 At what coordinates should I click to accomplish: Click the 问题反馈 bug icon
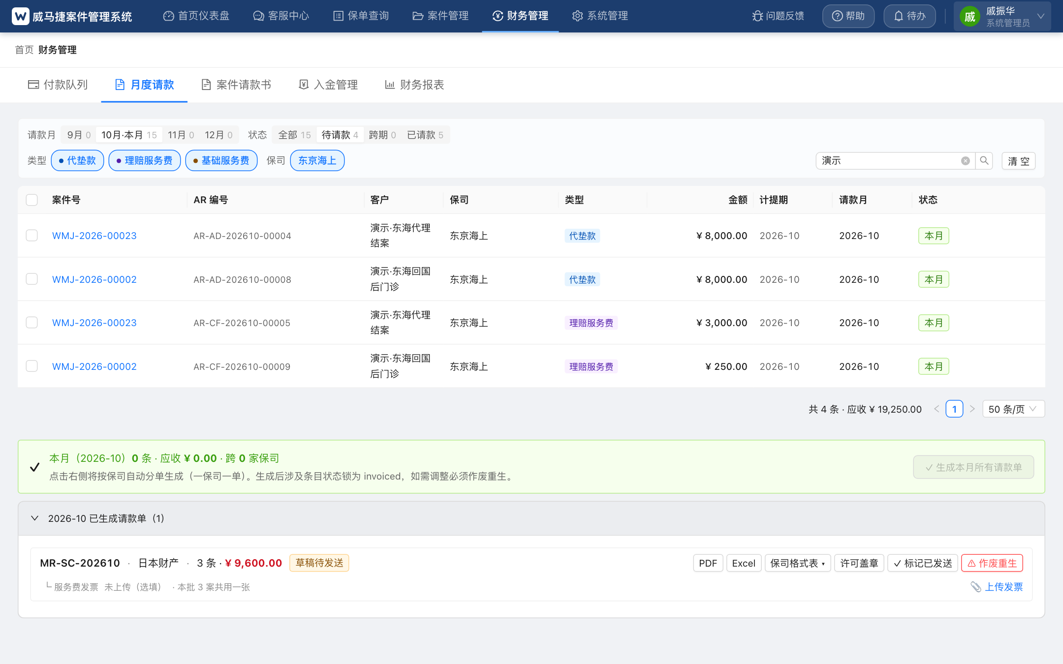757,16
